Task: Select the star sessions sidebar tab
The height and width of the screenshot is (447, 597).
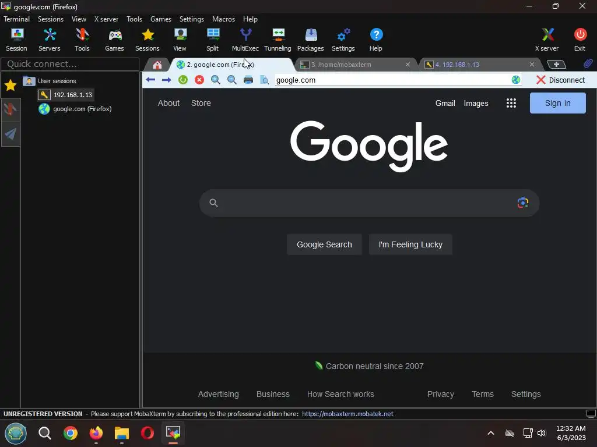Action: tap(10, 85)
